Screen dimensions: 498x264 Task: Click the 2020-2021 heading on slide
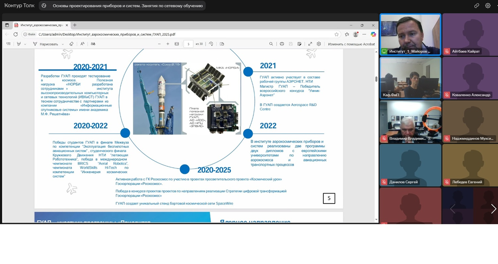tap(90, 67)
